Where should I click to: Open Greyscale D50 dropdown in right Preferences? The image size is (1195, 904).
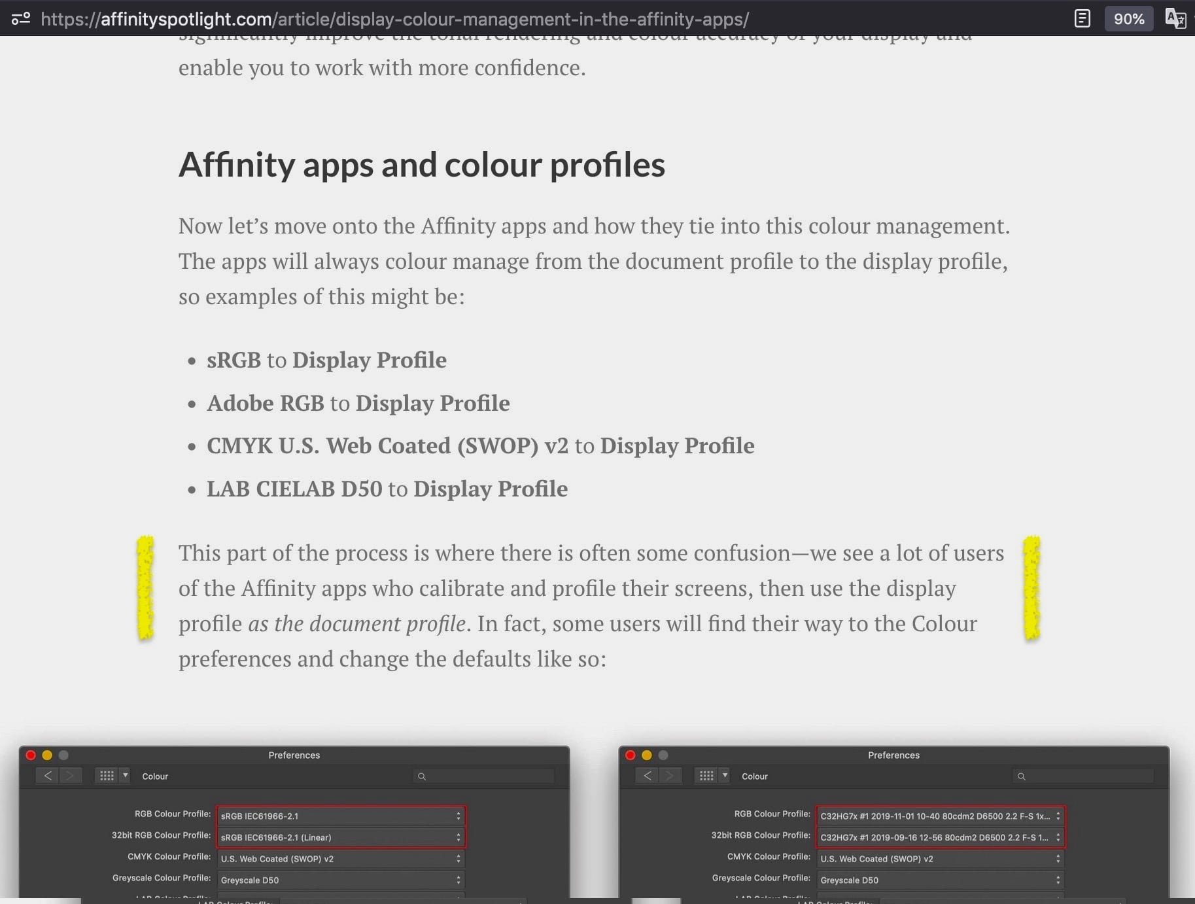(x=941, y=880)
